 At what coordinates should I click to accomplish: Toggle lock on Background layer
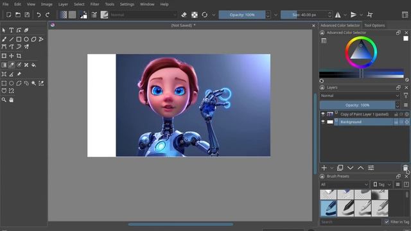click(396, 122)
